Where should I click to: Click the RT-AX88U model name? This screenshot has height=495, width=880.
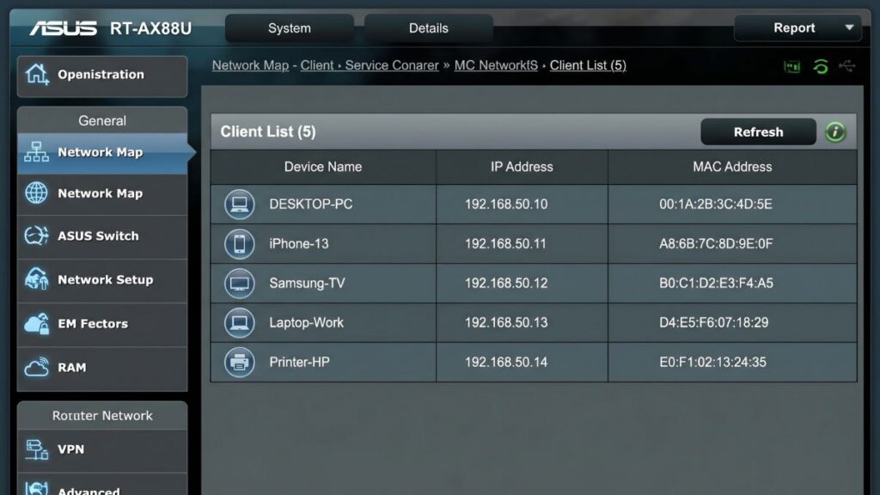(x=151, y=28)
